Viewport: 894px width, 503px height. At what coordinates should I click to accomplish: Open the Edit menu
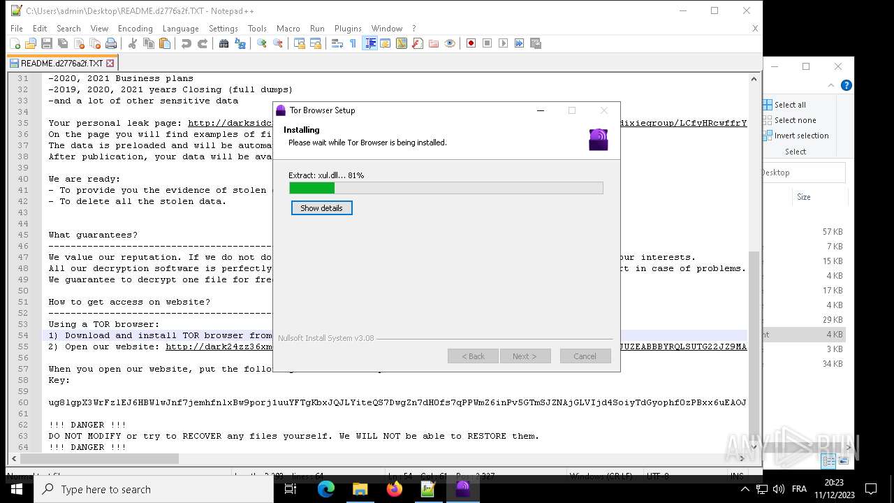(x=40, y=29)
